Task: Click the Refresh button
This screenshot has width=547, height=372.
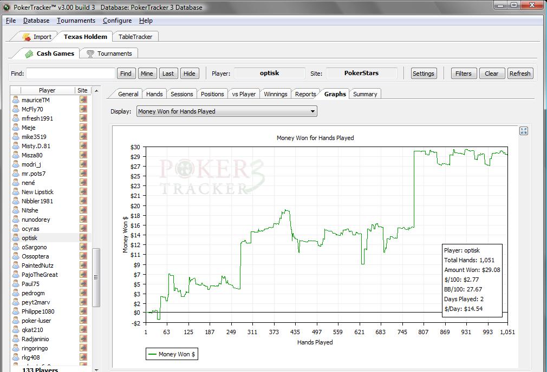Action: click(519, 74)
